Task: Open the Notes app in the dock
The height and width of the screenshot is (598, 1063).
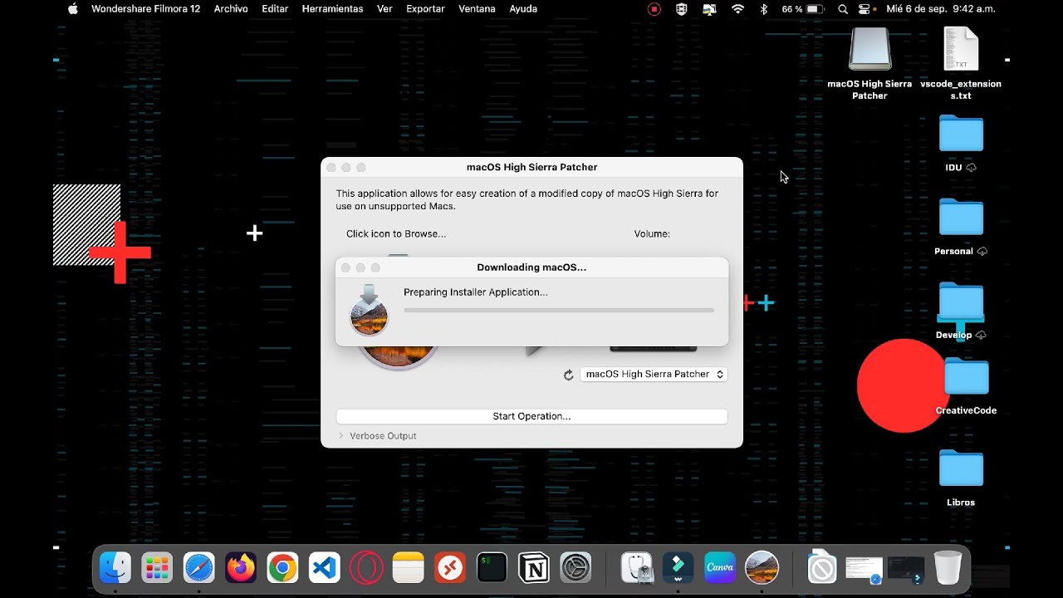Action: click(x=408, y=568)
